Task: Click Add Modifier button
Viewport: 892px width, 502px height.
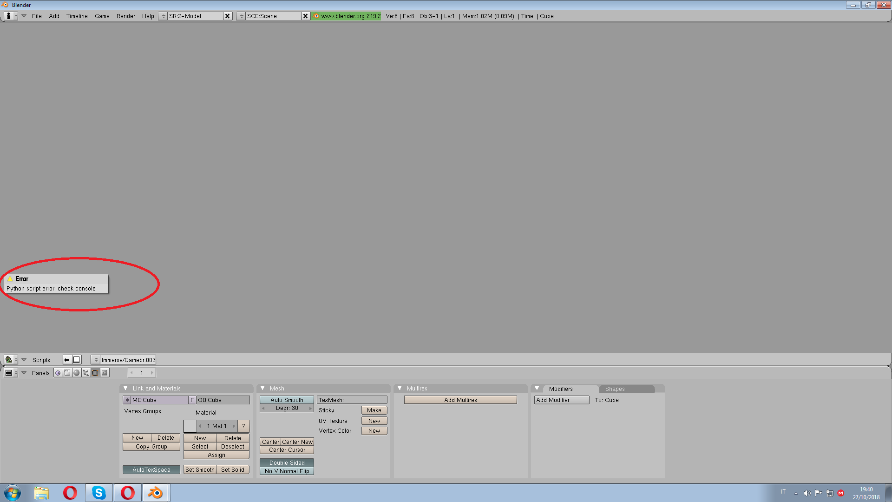Action: 562,400
